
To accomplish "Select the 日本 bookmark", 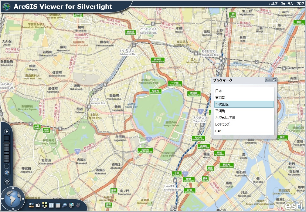I will 244,91.
